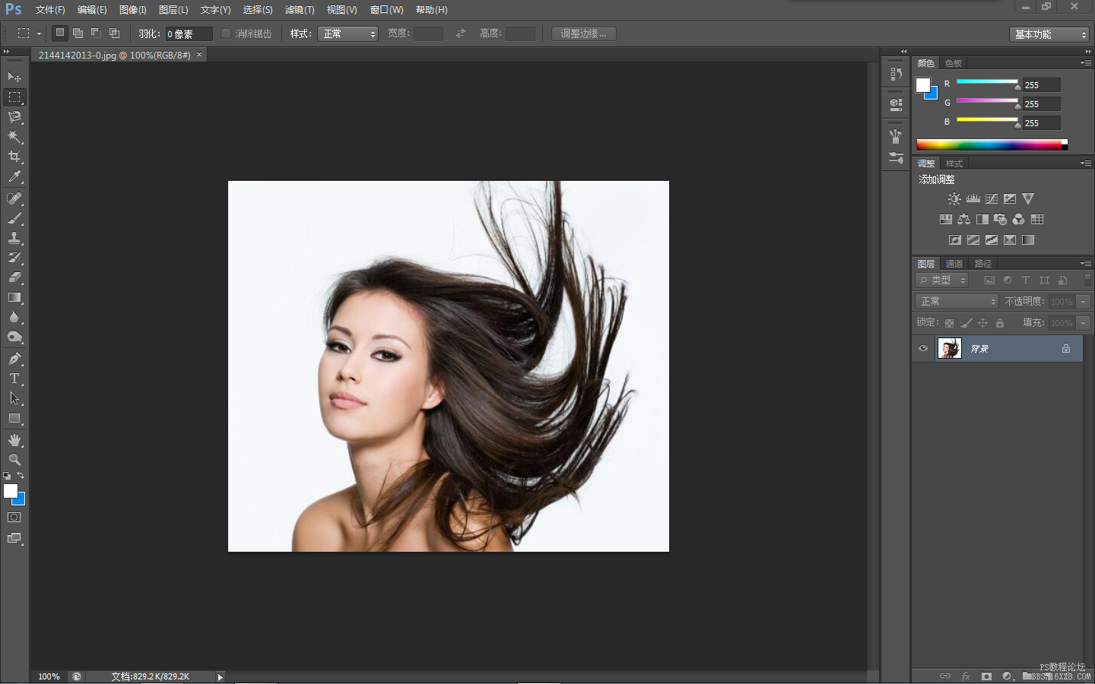Close the 2144142013-0.jpg document tab
Screen dimensions: 1095x684
[x=199, y=55]
